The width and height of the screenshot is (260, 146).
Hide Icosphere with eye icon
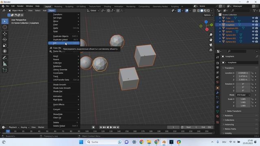253,25
